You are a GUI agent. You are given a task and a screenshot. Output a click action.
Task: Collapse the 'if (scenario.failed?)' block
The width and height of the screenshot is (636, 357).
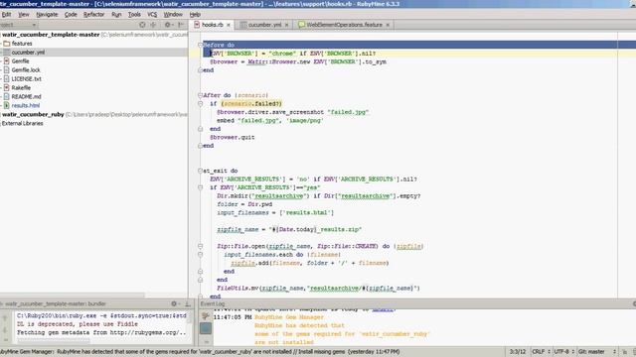[x=200, y=104]
